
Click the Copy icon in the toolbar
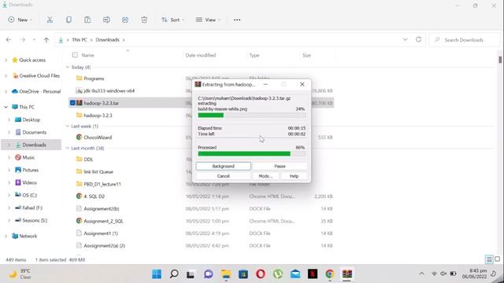(x=69, y=20)
